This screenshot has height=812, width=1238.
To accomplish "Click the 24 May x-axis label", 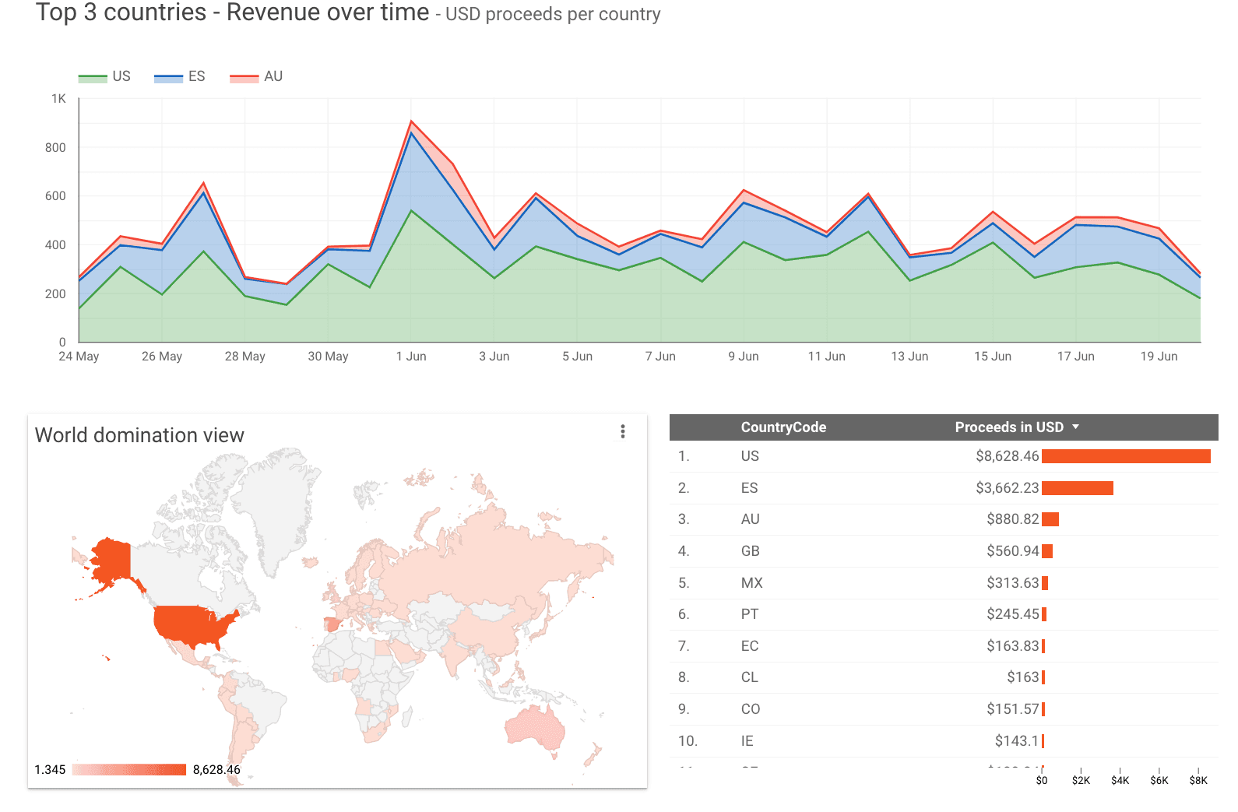I will pos(79,357).
